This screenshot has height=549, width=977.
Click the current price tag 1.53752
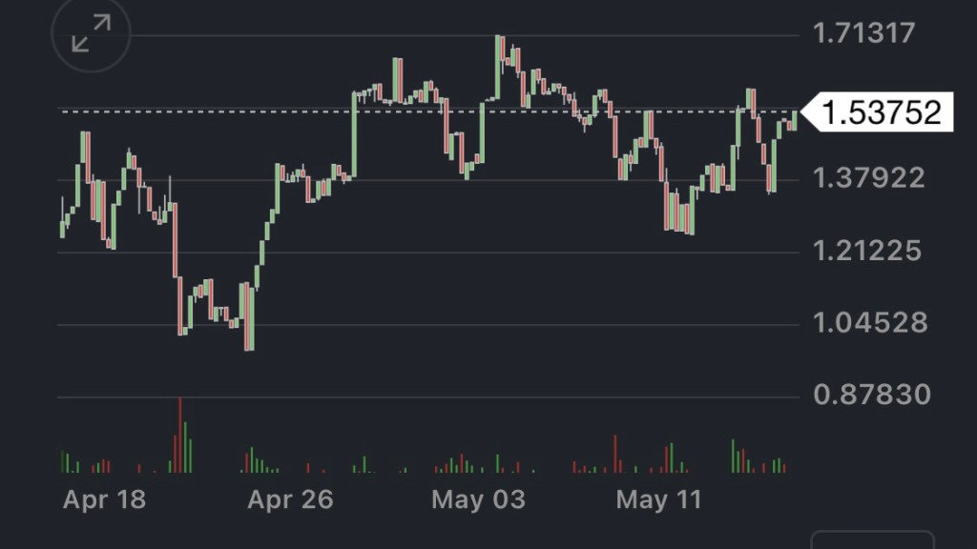pos(881,112)
